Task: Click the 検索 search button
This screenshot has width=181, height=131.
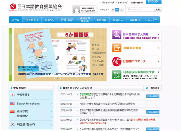Action: pyautogui.click(x=158, y=9)
